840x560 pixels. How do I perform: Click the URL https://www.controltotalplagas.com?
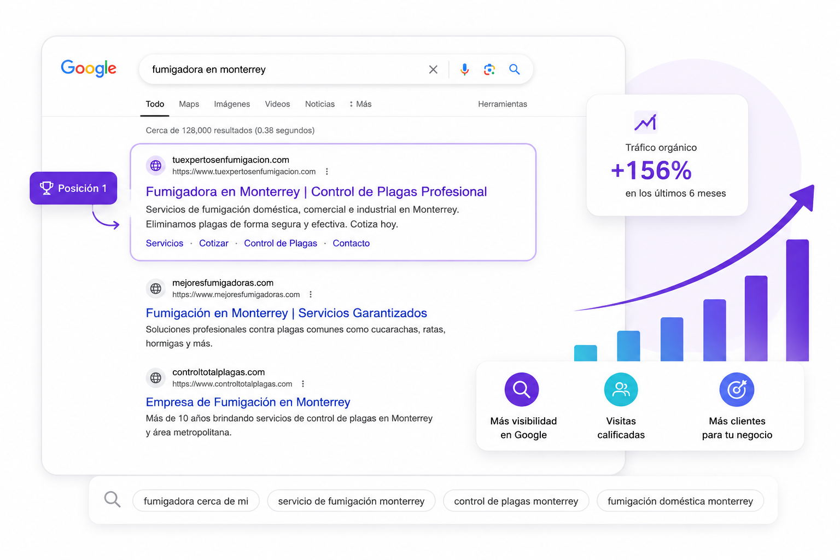pyautogui.click(x=232, y=384)
